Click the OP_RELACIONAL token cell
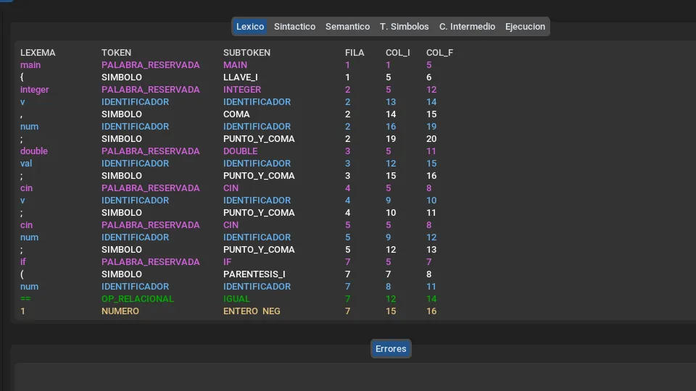 click(x=138, y=299)
